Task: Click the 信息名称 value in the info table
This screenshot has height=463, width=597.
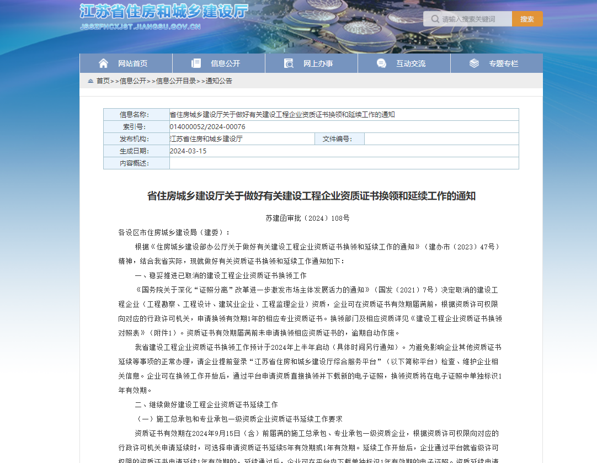Action: click(x=282, y=115)
